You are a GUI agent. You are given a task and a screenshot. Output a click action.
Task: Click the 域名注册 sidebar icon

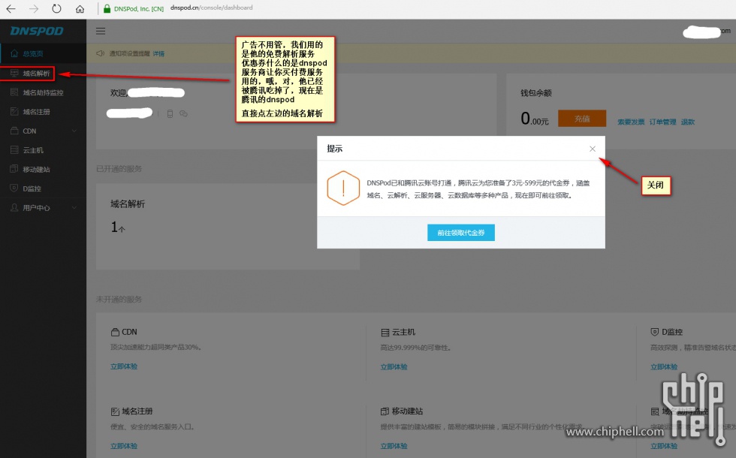pyautogui.click(x=14, y=112)
